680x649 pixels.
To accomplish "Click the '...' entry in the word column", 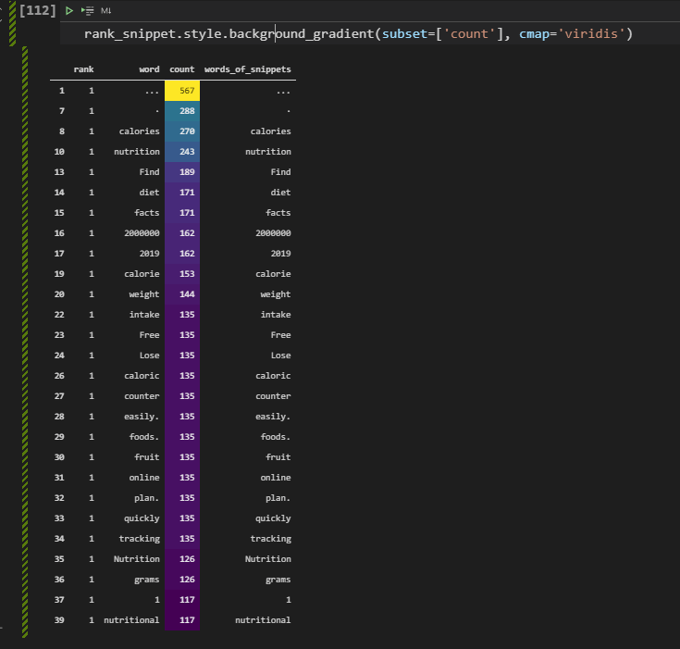I will (x=153, y=92).
